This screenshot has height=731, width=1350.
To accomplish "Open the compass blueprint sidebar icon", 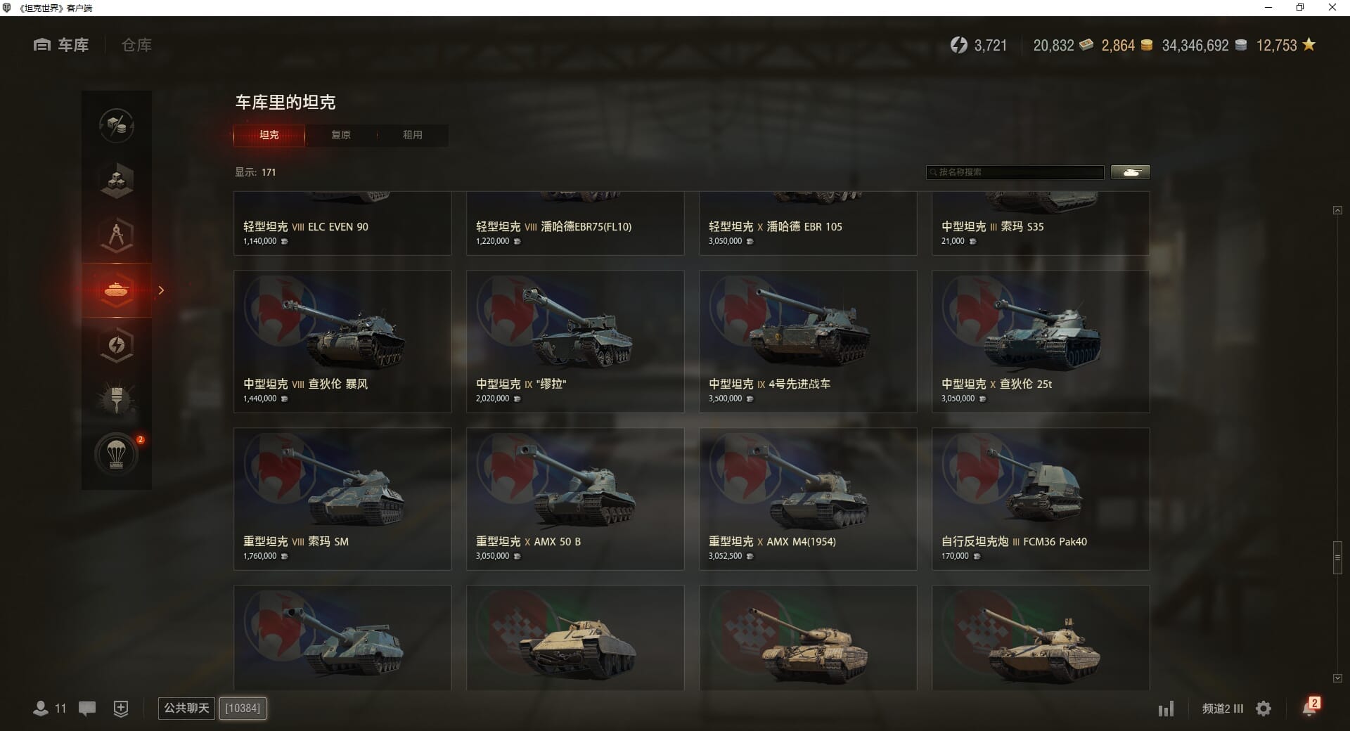I will (x=117, y=235).
